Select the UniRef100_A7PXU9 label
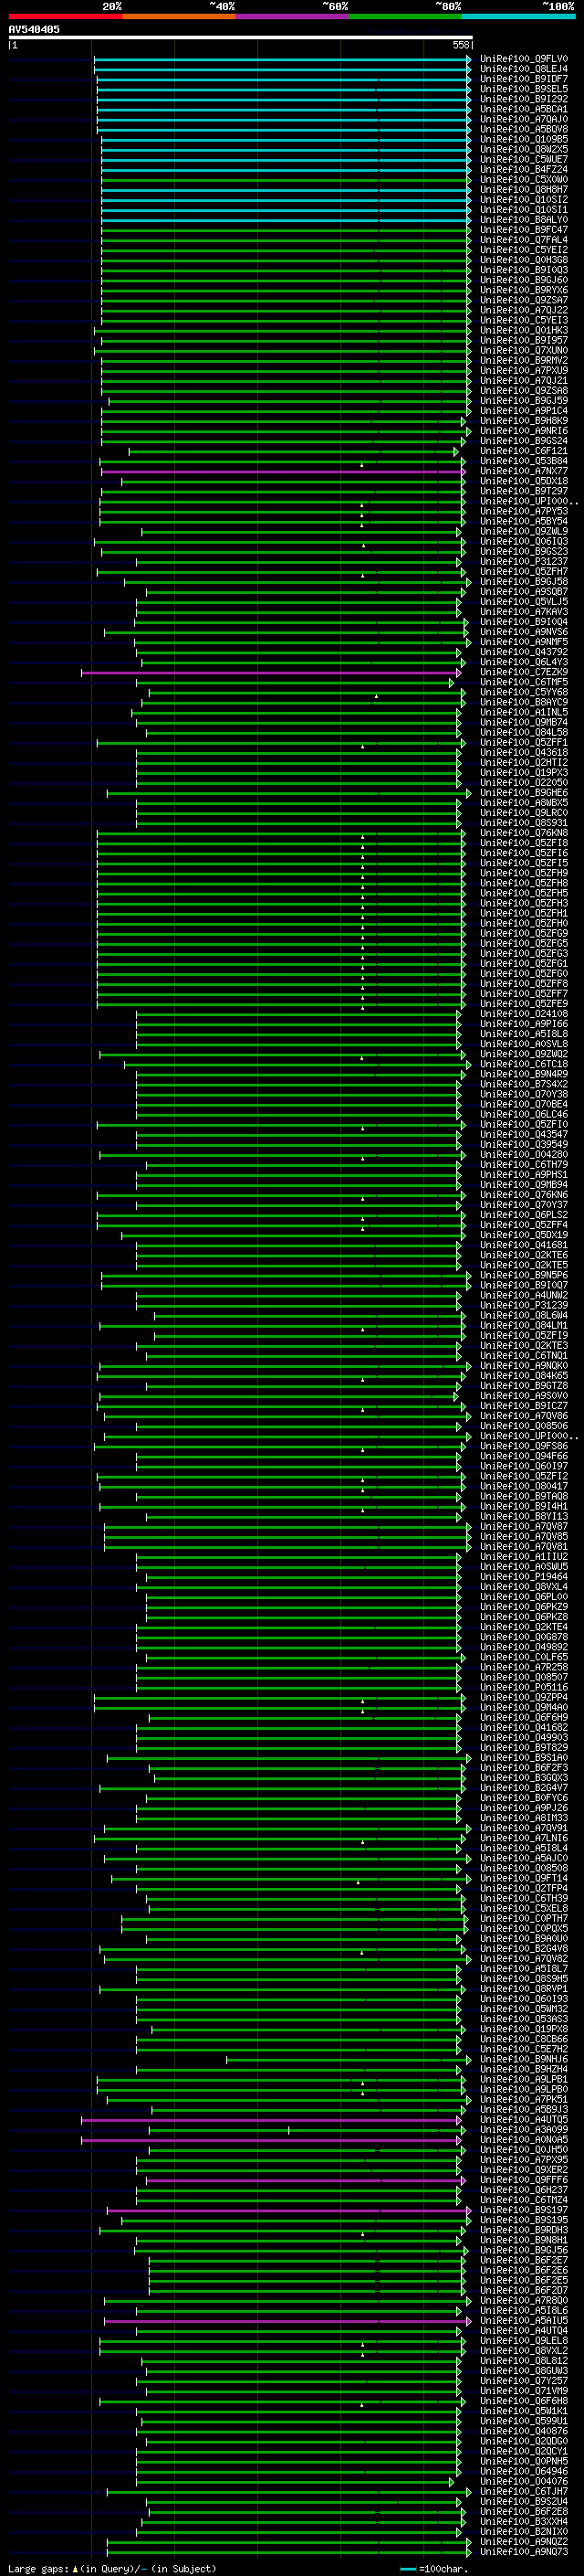The image size is (584, 2576). (x=523, y=371)
